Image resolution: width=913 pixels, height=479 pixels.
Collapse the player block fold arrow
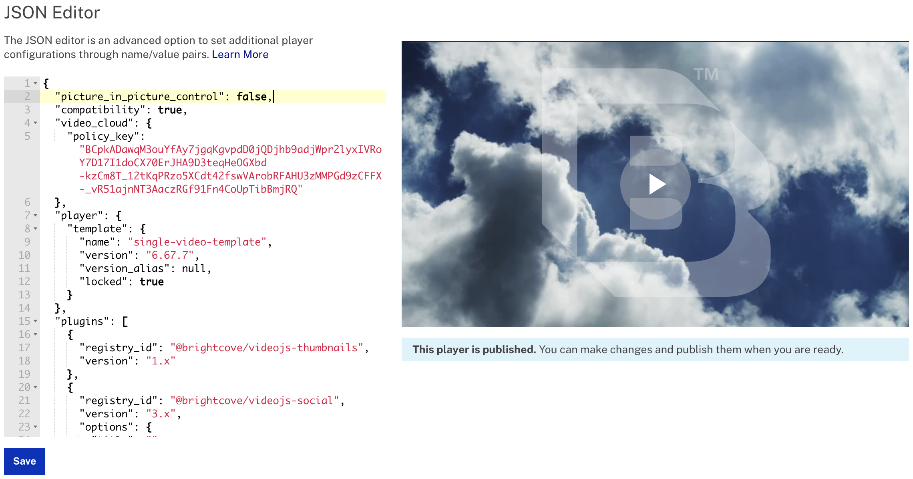click(36, 215)
